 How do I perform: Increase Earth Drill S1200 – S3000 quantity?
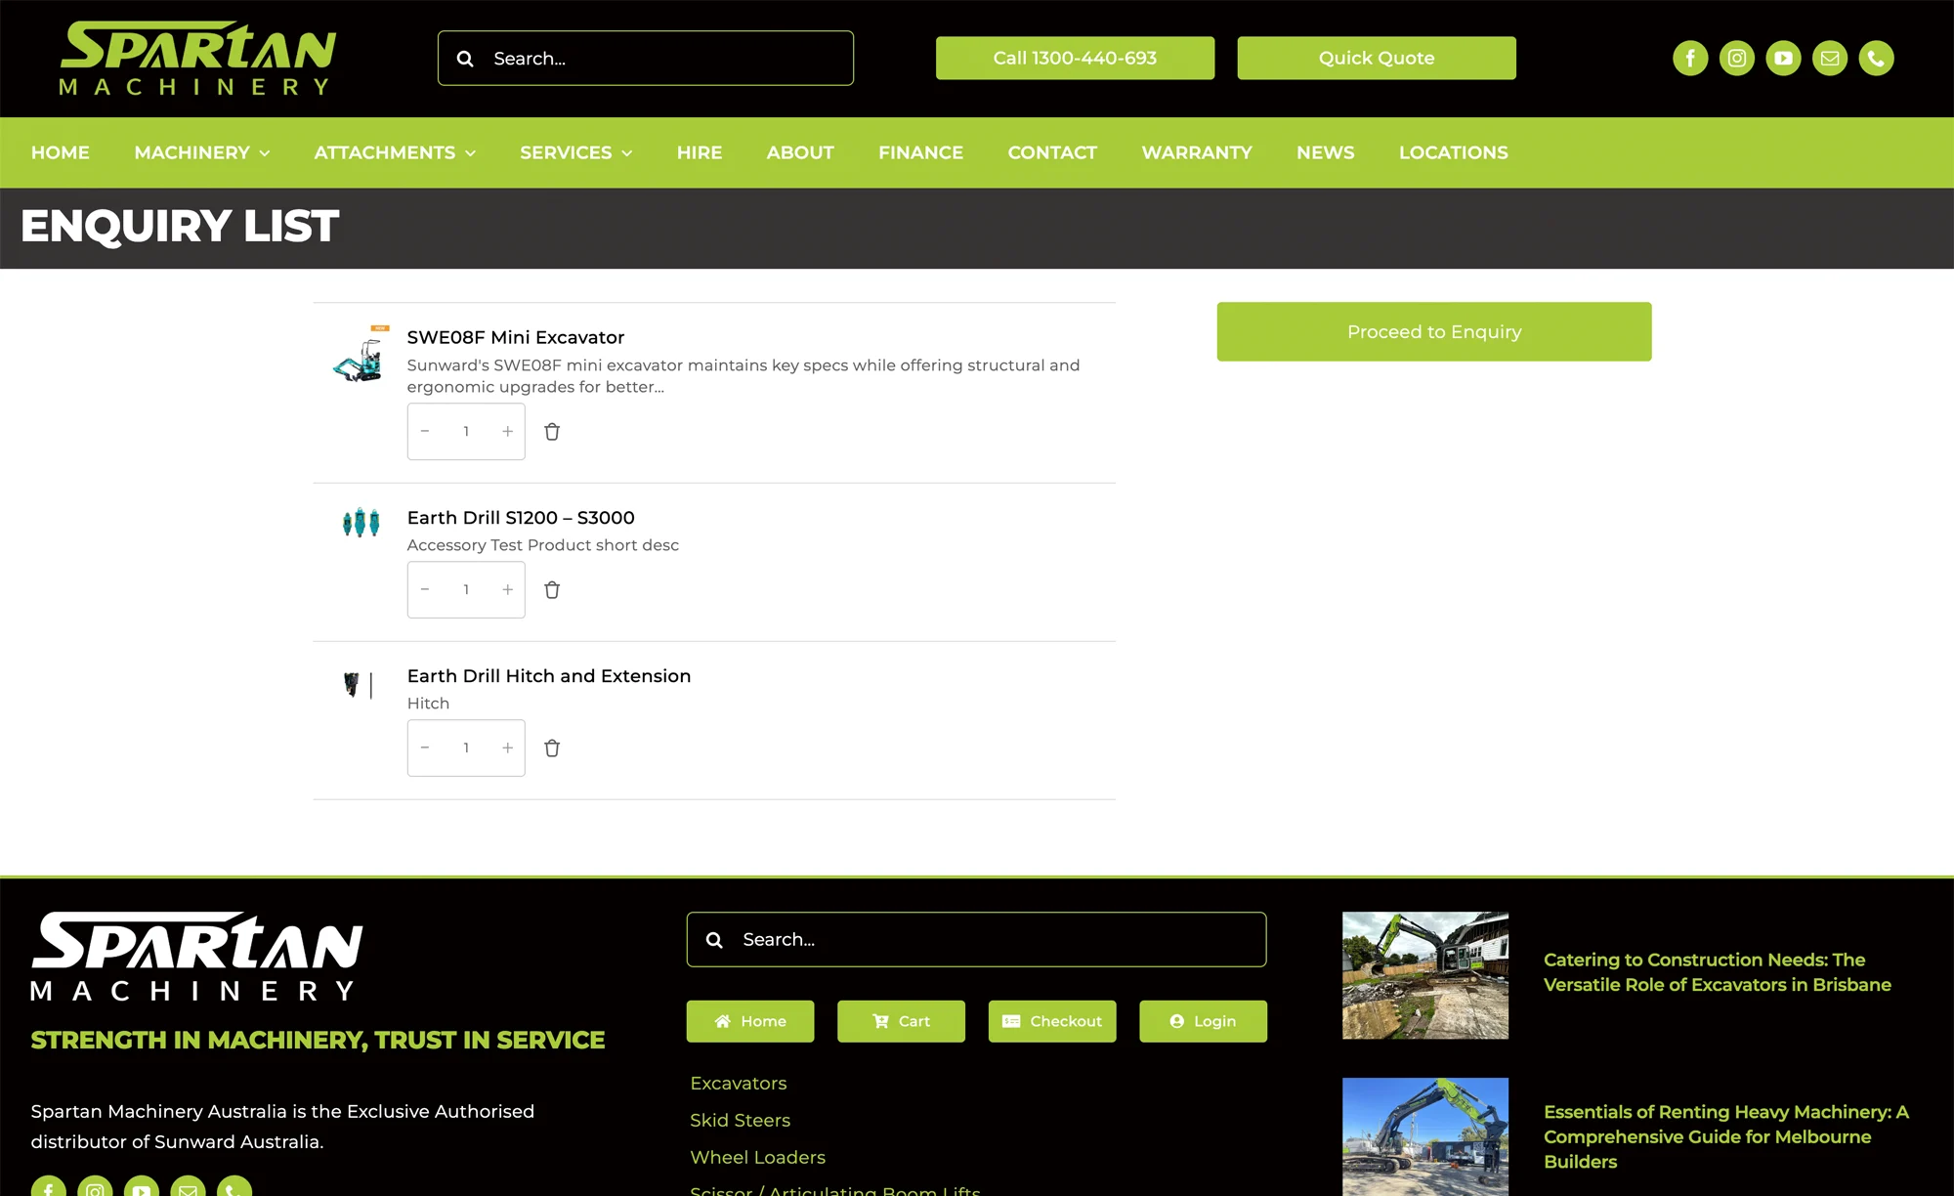(x=507, y=589)
